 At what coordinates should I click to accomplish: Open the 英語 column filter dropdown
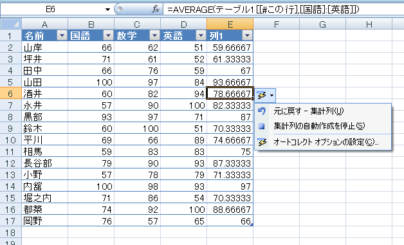201,35
